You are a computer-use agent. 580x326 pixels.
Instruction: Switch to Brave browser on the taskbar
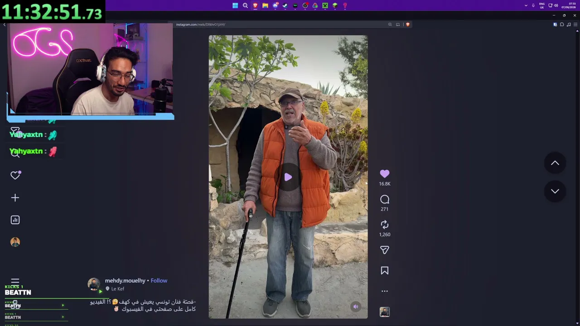[x=255, y=5]
